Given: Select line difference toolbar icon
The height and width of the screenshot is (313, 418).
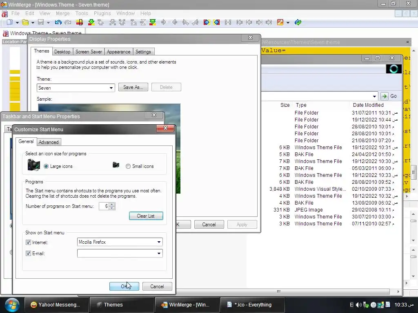Looking at the screenshot, I should pyautogui.click(x=80, y=22).
